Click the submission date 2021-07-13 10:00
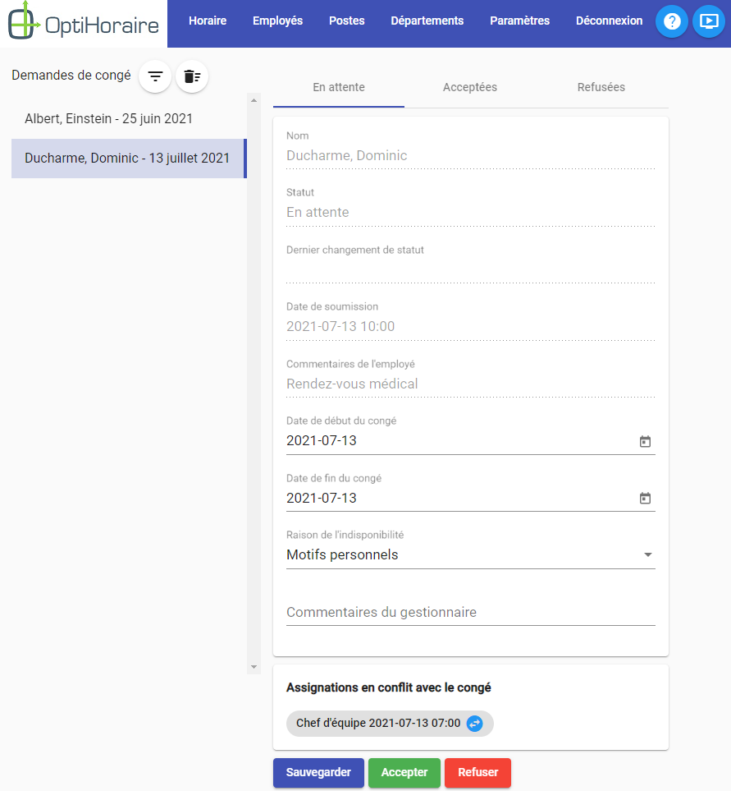Image resolution: width=731 pixels, height=791 pixels. (x=340, y=326)
